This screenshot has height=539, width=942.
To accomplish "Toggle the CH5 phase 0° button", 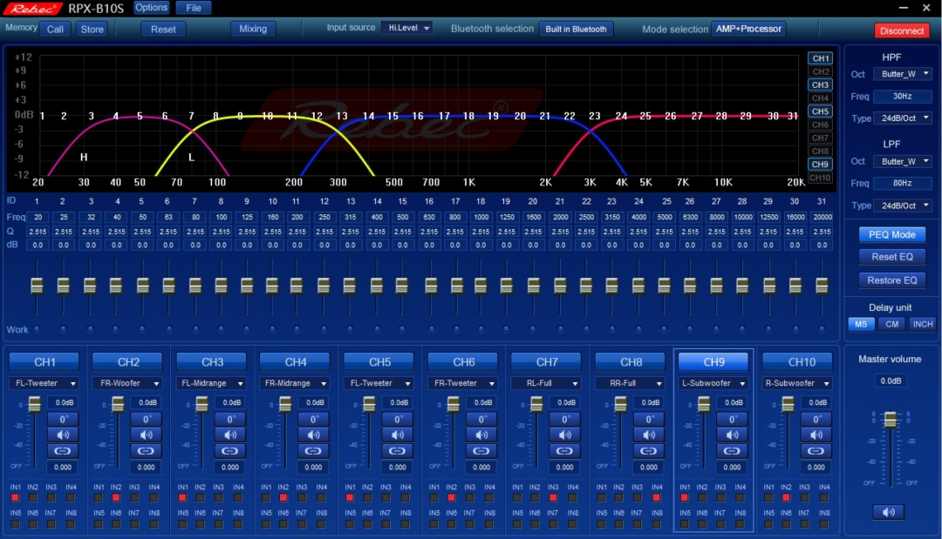I will pos(398,419).
